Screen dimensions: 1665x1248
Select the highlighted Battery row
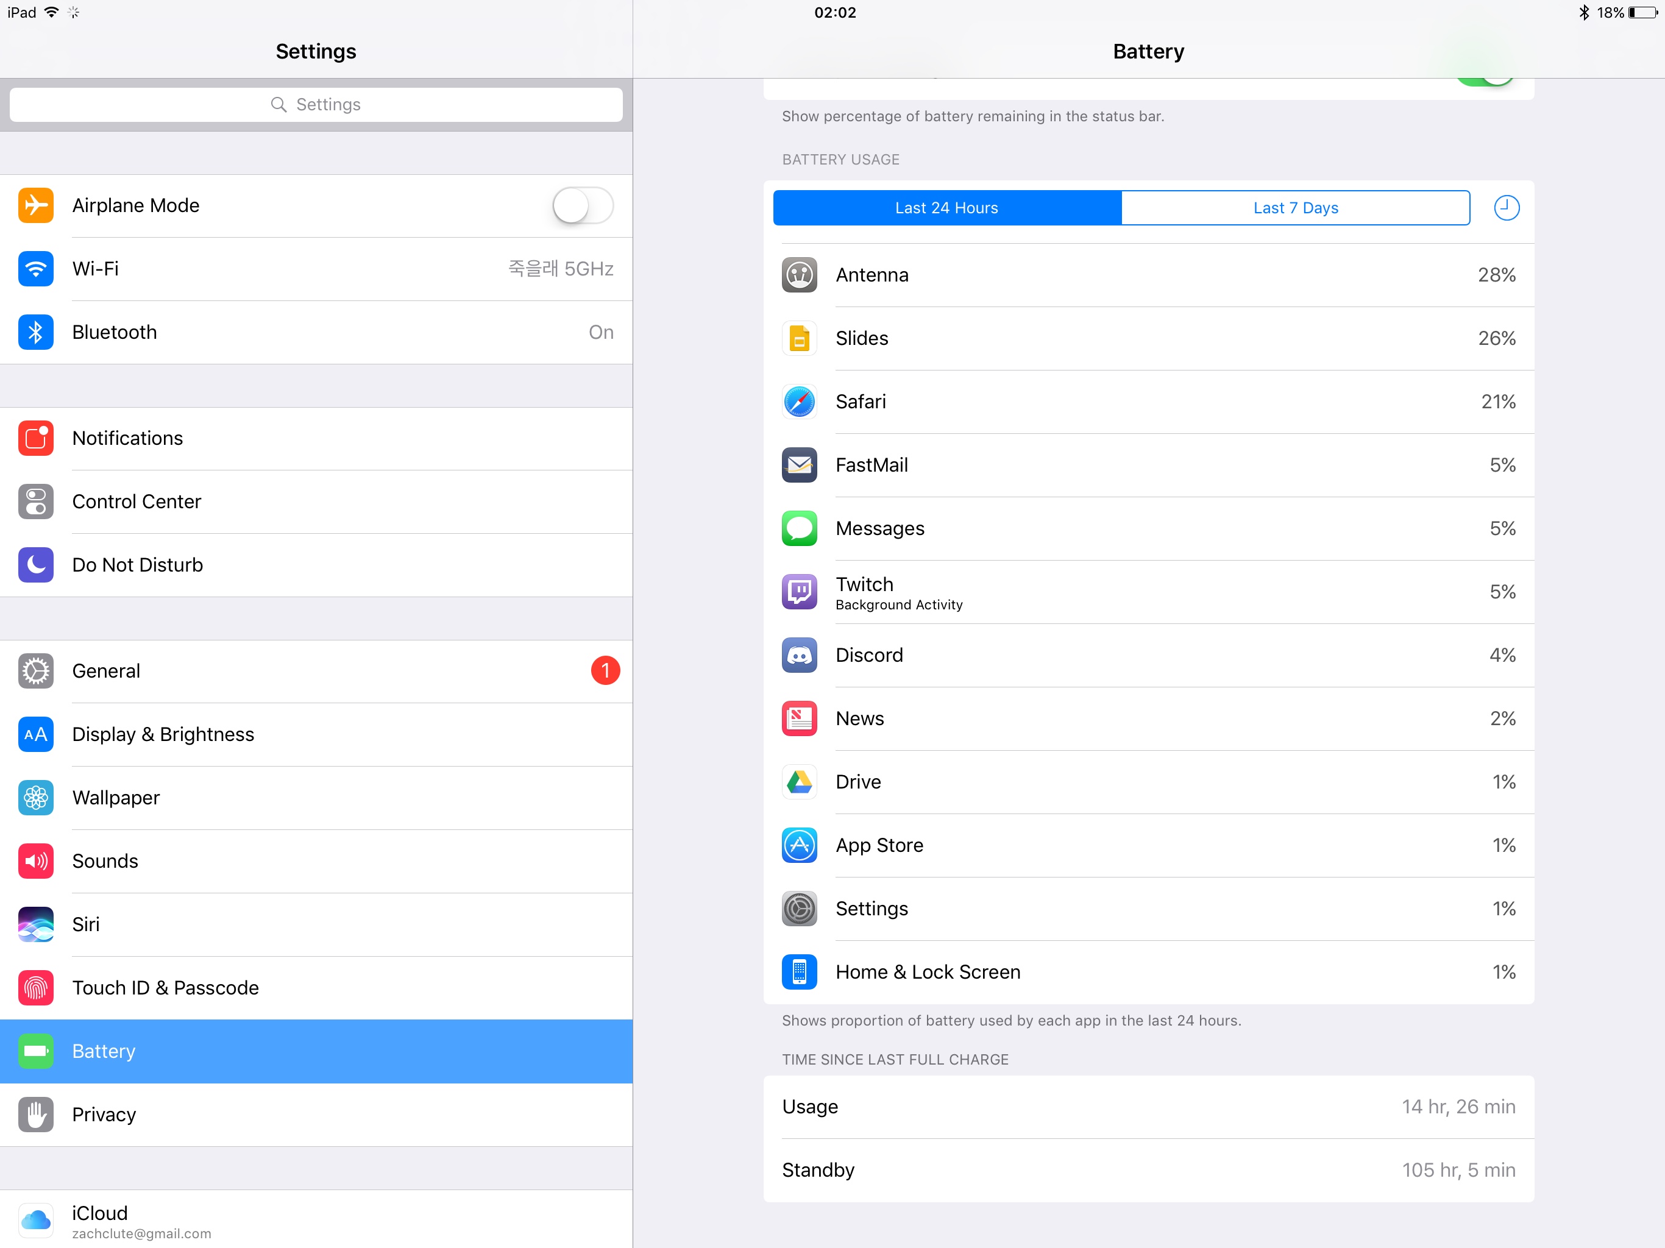(x=316, y=1052)
